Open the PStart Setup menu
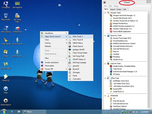Screen dimensions: 152x114 point(116,6)
